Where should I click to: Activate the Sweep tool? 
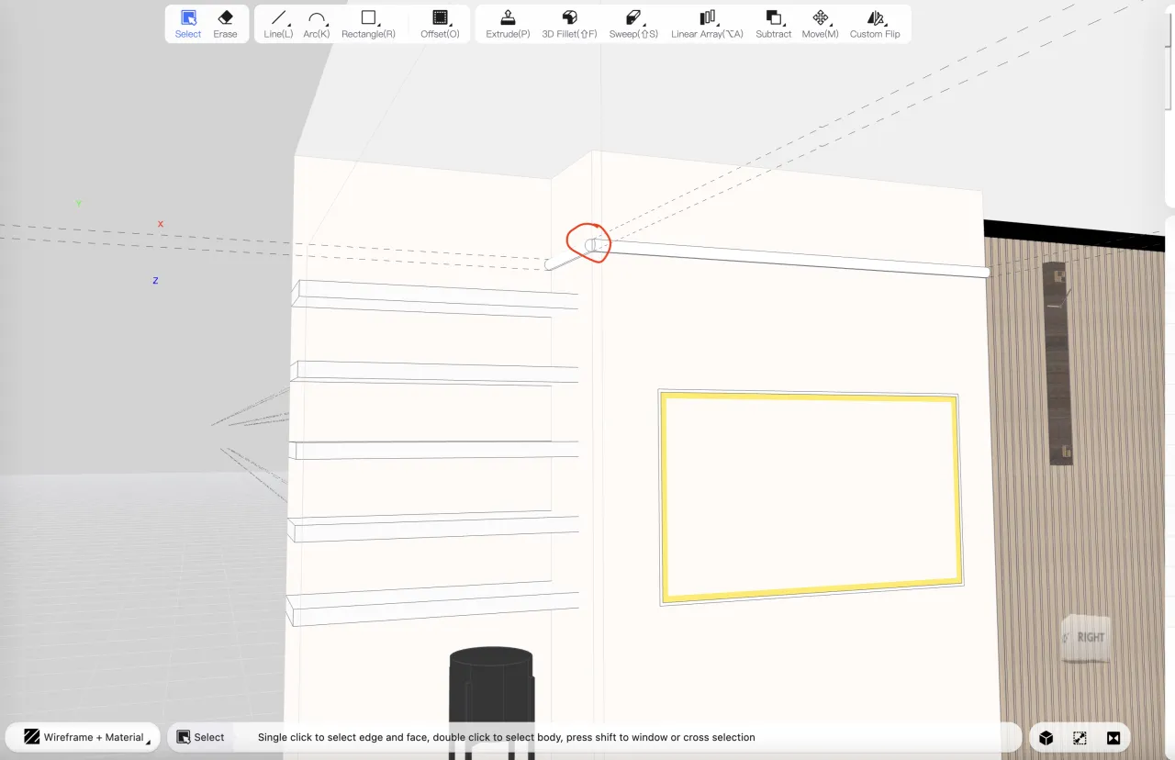(633, 24)
